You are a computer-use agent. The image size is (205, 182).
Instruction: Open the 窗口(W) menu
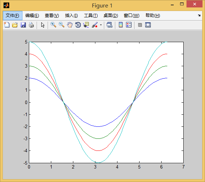coord(132,16)
